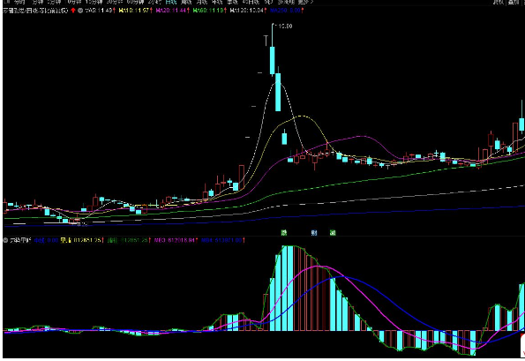The height and width of the screenshot is (361, 525).
Task: Click the leftmost green event marker under chart
Action: click(x=284, y=233)
